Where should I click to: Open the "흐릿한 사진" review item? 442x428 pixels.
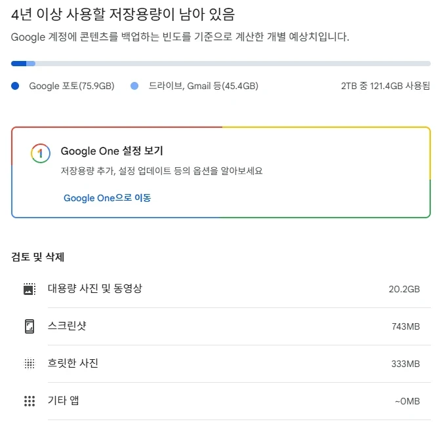tap(73, 363)
